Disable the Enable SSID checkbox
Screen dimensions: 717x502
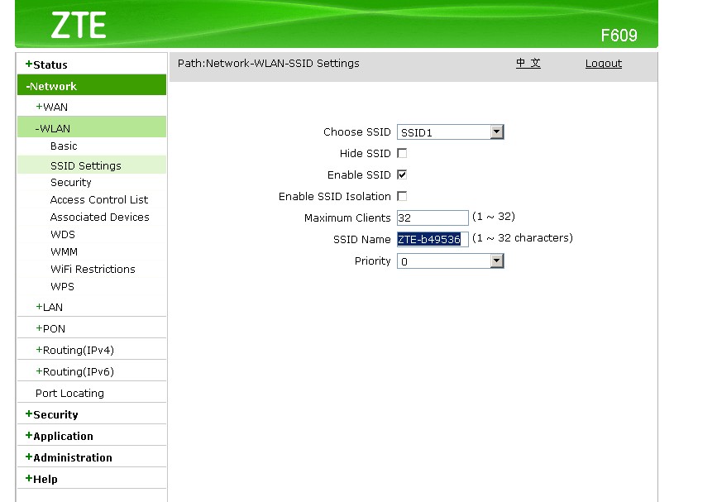click(x=400, y=175)
